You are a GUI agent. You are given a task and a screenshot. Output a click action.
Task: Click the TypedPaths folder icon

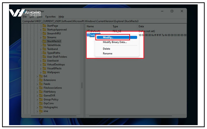(44, 53)
